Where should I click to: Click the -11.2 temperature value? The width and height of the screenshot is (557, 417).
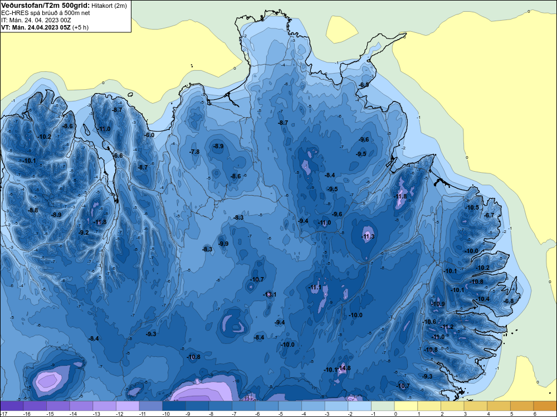[x=447, y=327]
